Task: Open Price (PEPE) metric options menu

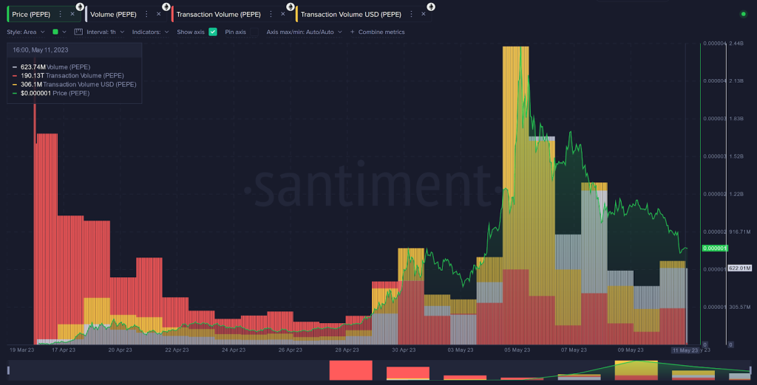Action: tap(60, 14)
